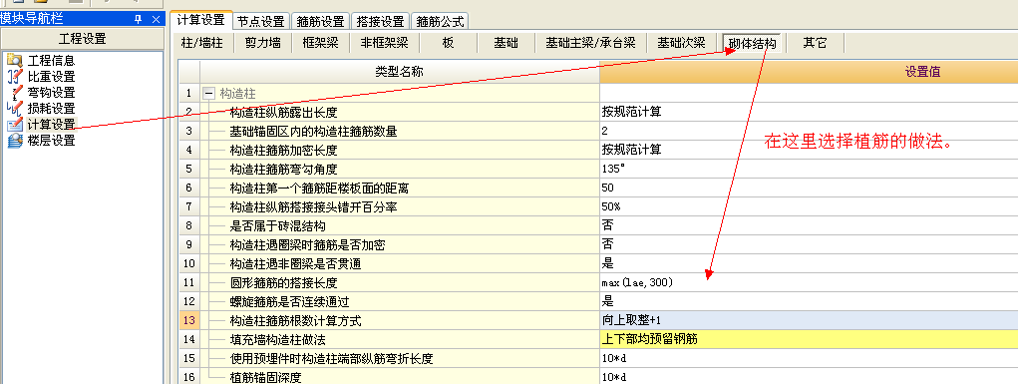
Task: Select row number 1 header cell
Action: pos(188,94)
